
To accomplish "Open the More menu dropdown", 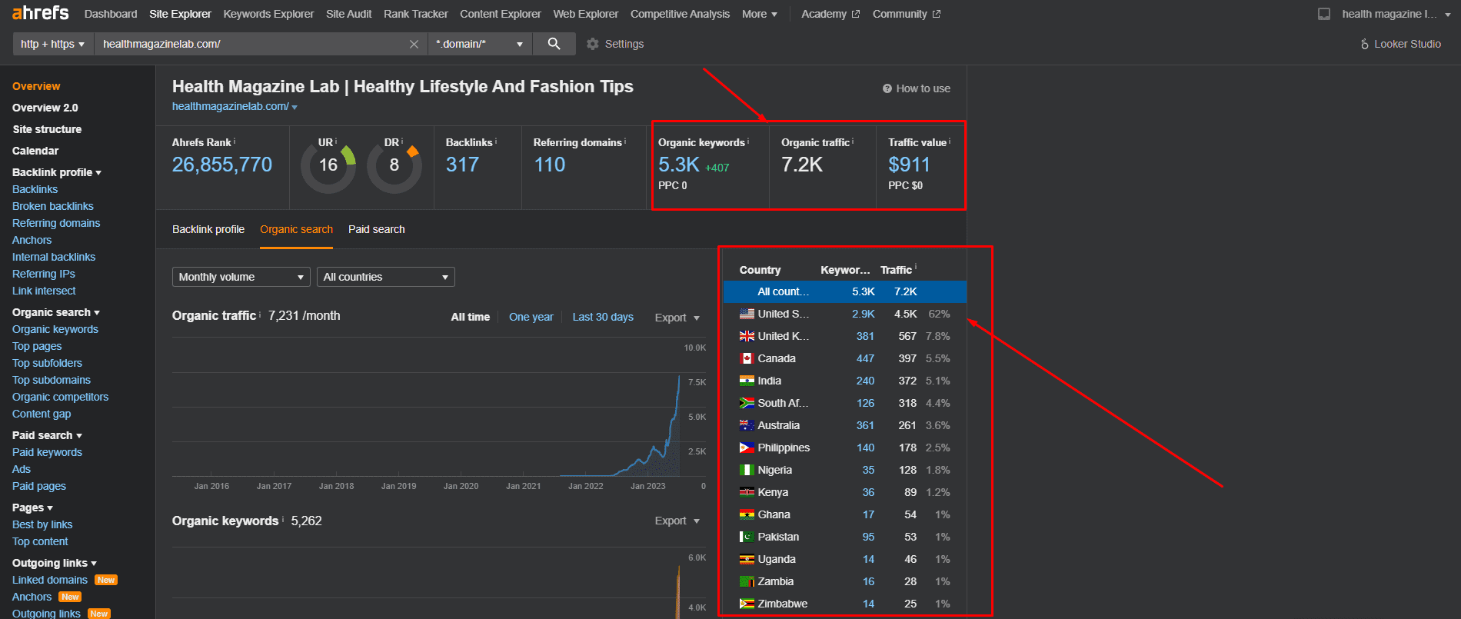I will point(760,14).
